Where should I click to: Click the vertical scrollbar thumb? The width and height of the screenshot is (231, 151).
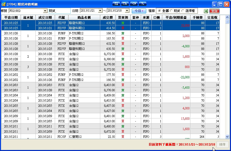227,21
